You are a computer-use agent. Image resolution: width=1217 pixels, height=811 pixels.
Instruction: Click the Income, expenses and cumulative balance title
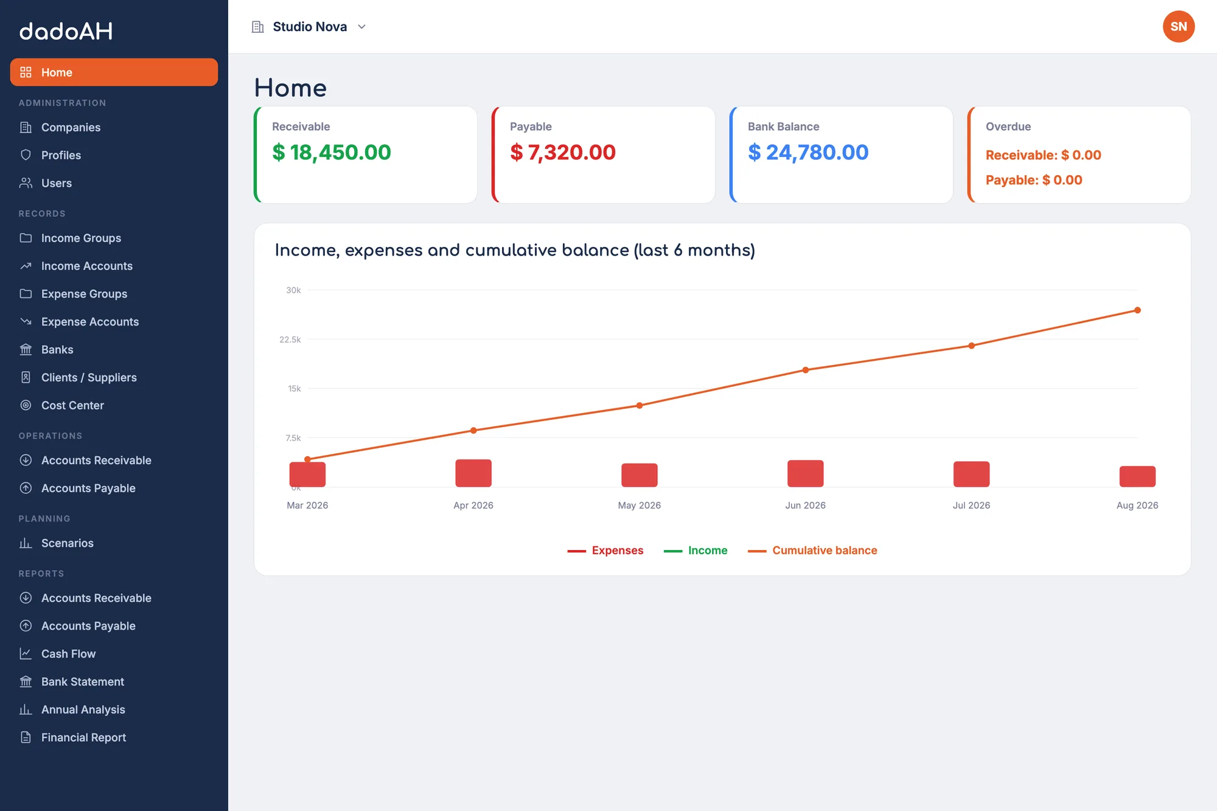(x=515, y=250)
